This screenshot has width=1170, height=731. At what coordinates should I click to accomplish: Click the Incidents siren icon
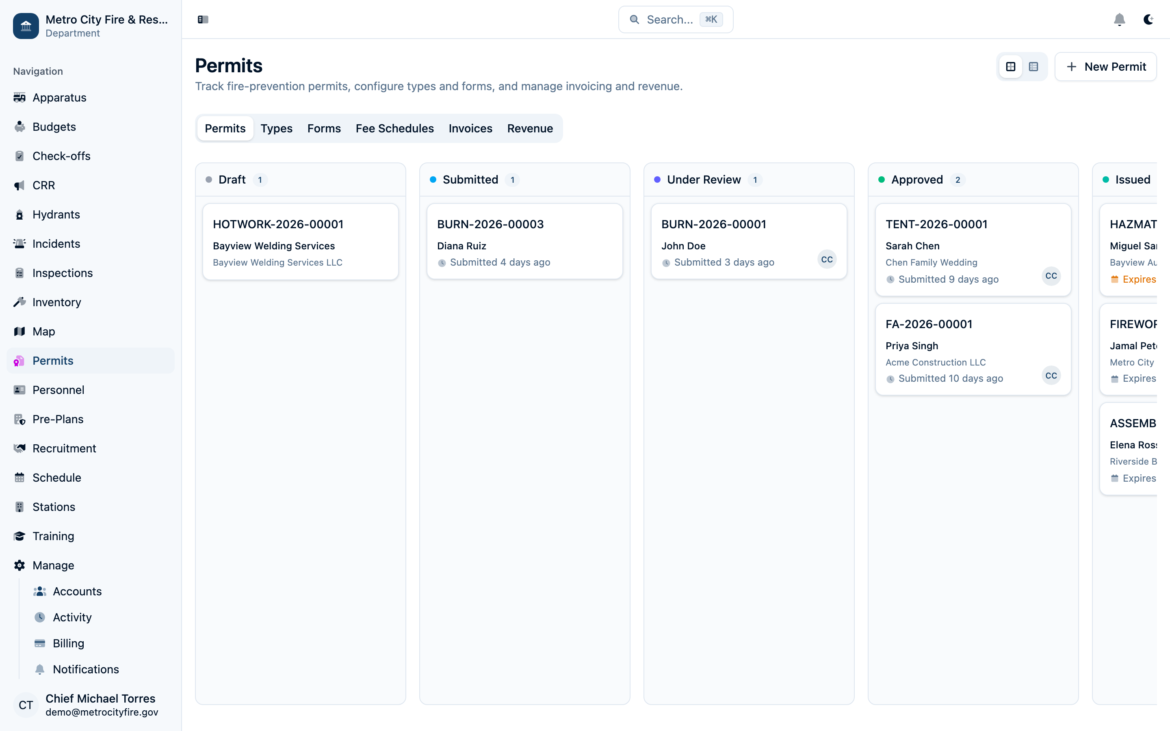19,244
